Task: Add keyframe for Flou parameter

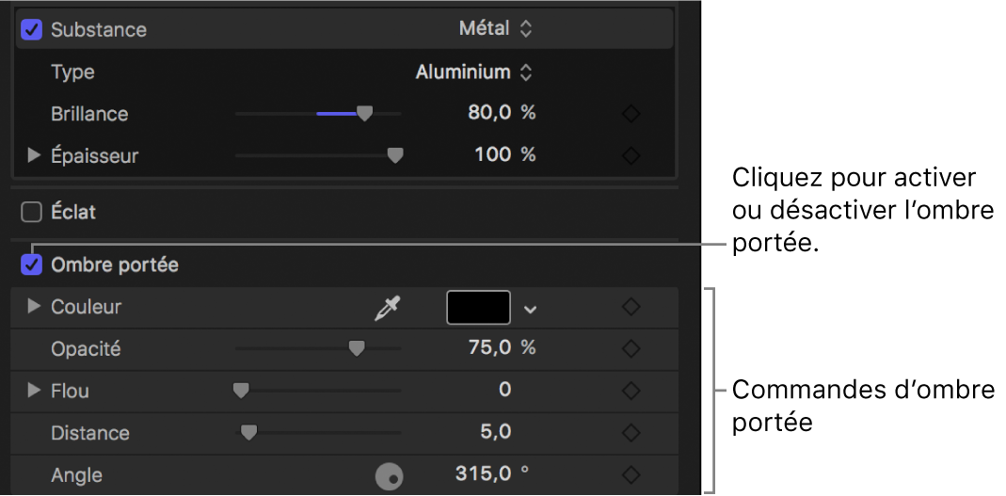Action: coord(631,391)
